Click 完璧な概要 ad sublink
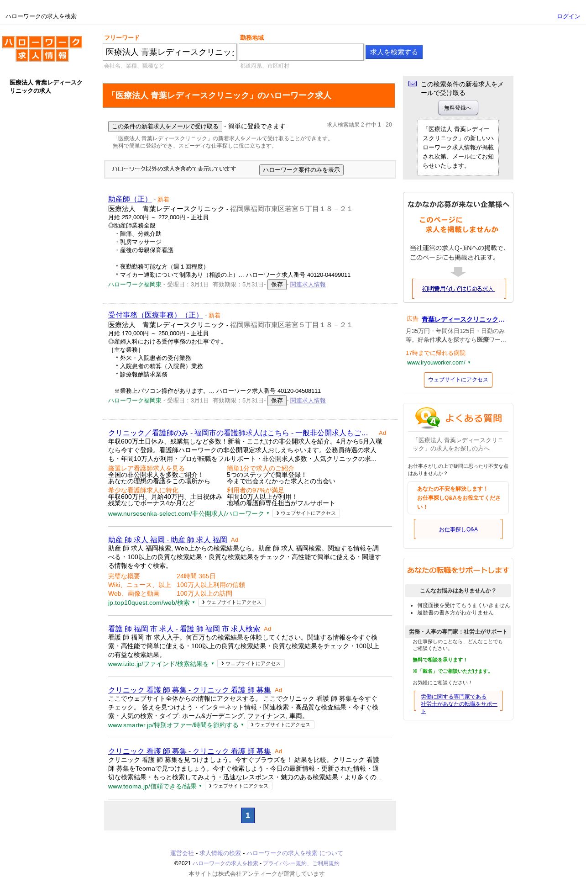This screenshot has width=586, height=883. coord(124,576)
